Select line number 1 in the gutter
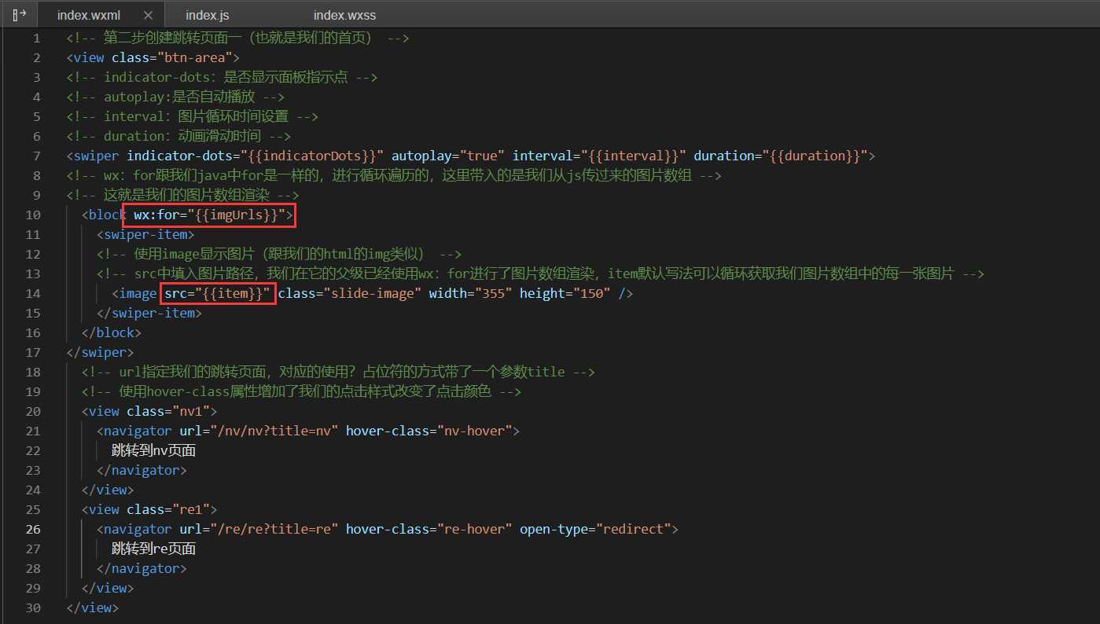This screenshot has width=1100, height=624. click(x=37, y=38)
